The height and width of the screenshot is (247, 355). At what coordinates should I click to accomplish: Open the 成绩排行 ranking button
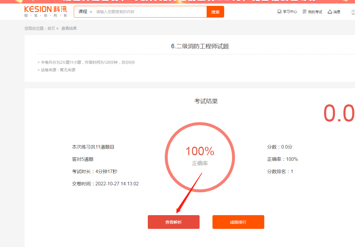(x=238, y=222)
